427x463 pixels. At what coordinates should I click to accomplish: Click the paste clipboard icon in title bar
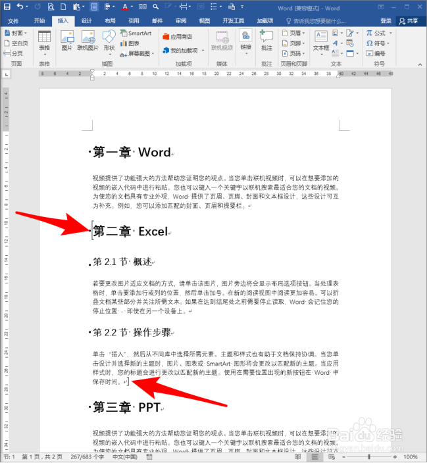77,7
